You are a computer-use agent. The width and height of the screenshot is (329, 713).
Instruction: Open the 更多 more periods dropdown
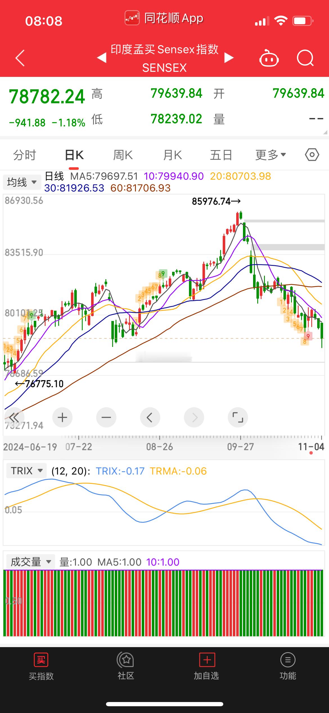pyautogui.click(x=271, y=155)
